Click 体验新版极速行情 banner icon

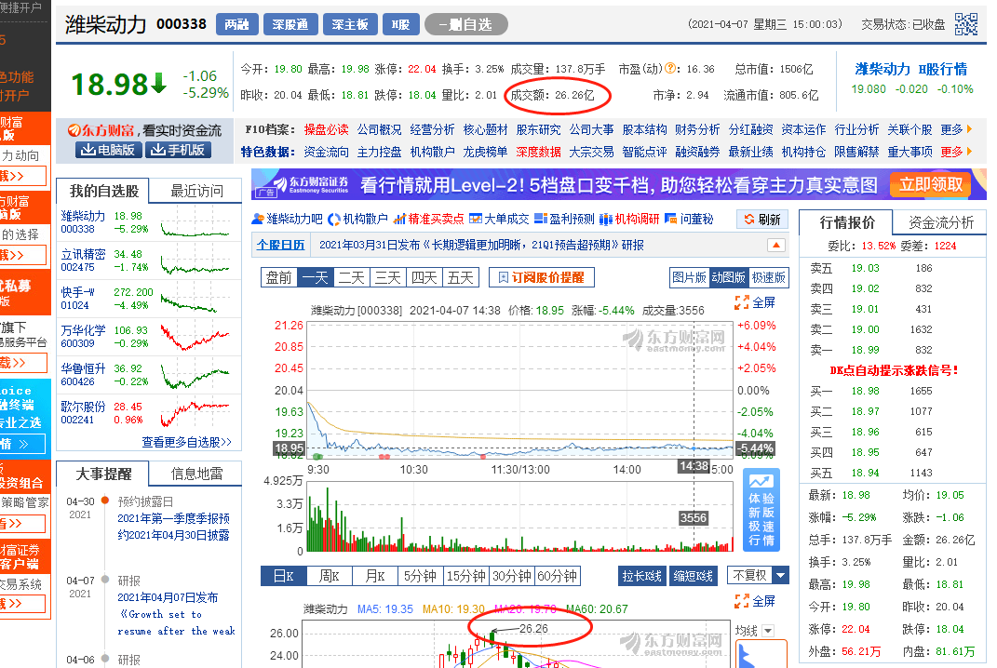coord(761,511)
